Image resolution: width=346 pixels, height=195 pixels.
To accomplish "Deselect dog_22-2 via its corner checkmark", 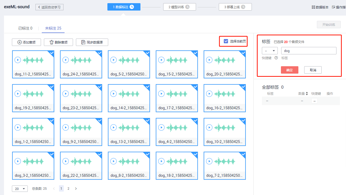I will [x=100, y=154].
